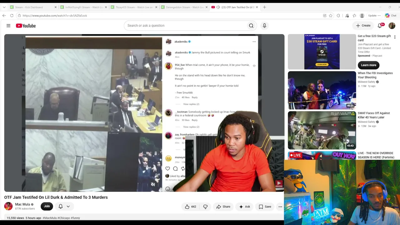The image size is (400, 225).
Task: Open a new browser tab
Action: [264, 7]
